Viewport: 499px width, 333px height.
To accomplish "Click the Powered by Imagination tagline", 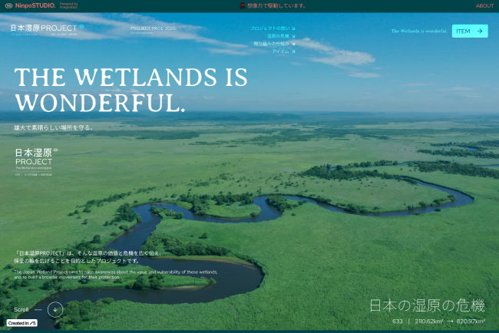I will pos(69,5).
